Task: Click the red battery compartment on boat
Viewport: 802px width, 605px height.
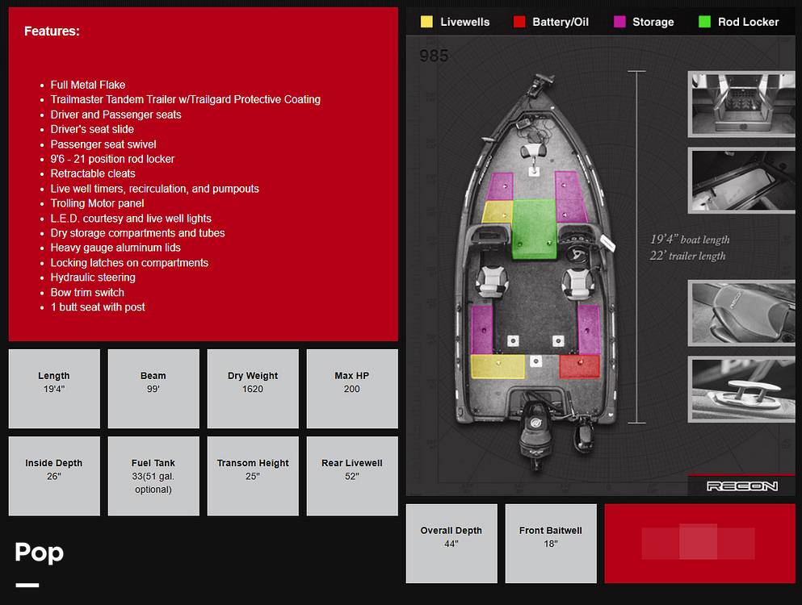Action: coord(580,366)
